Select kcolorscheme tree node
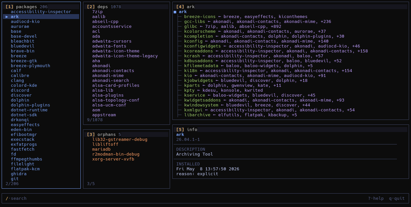The height and width of the screenshot is (207, 411). 200,31
